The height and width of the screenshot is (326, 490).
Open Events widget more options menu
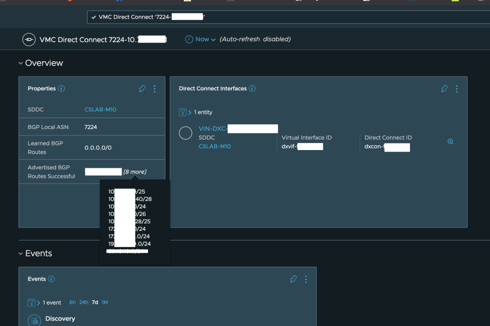pos(306,279)
